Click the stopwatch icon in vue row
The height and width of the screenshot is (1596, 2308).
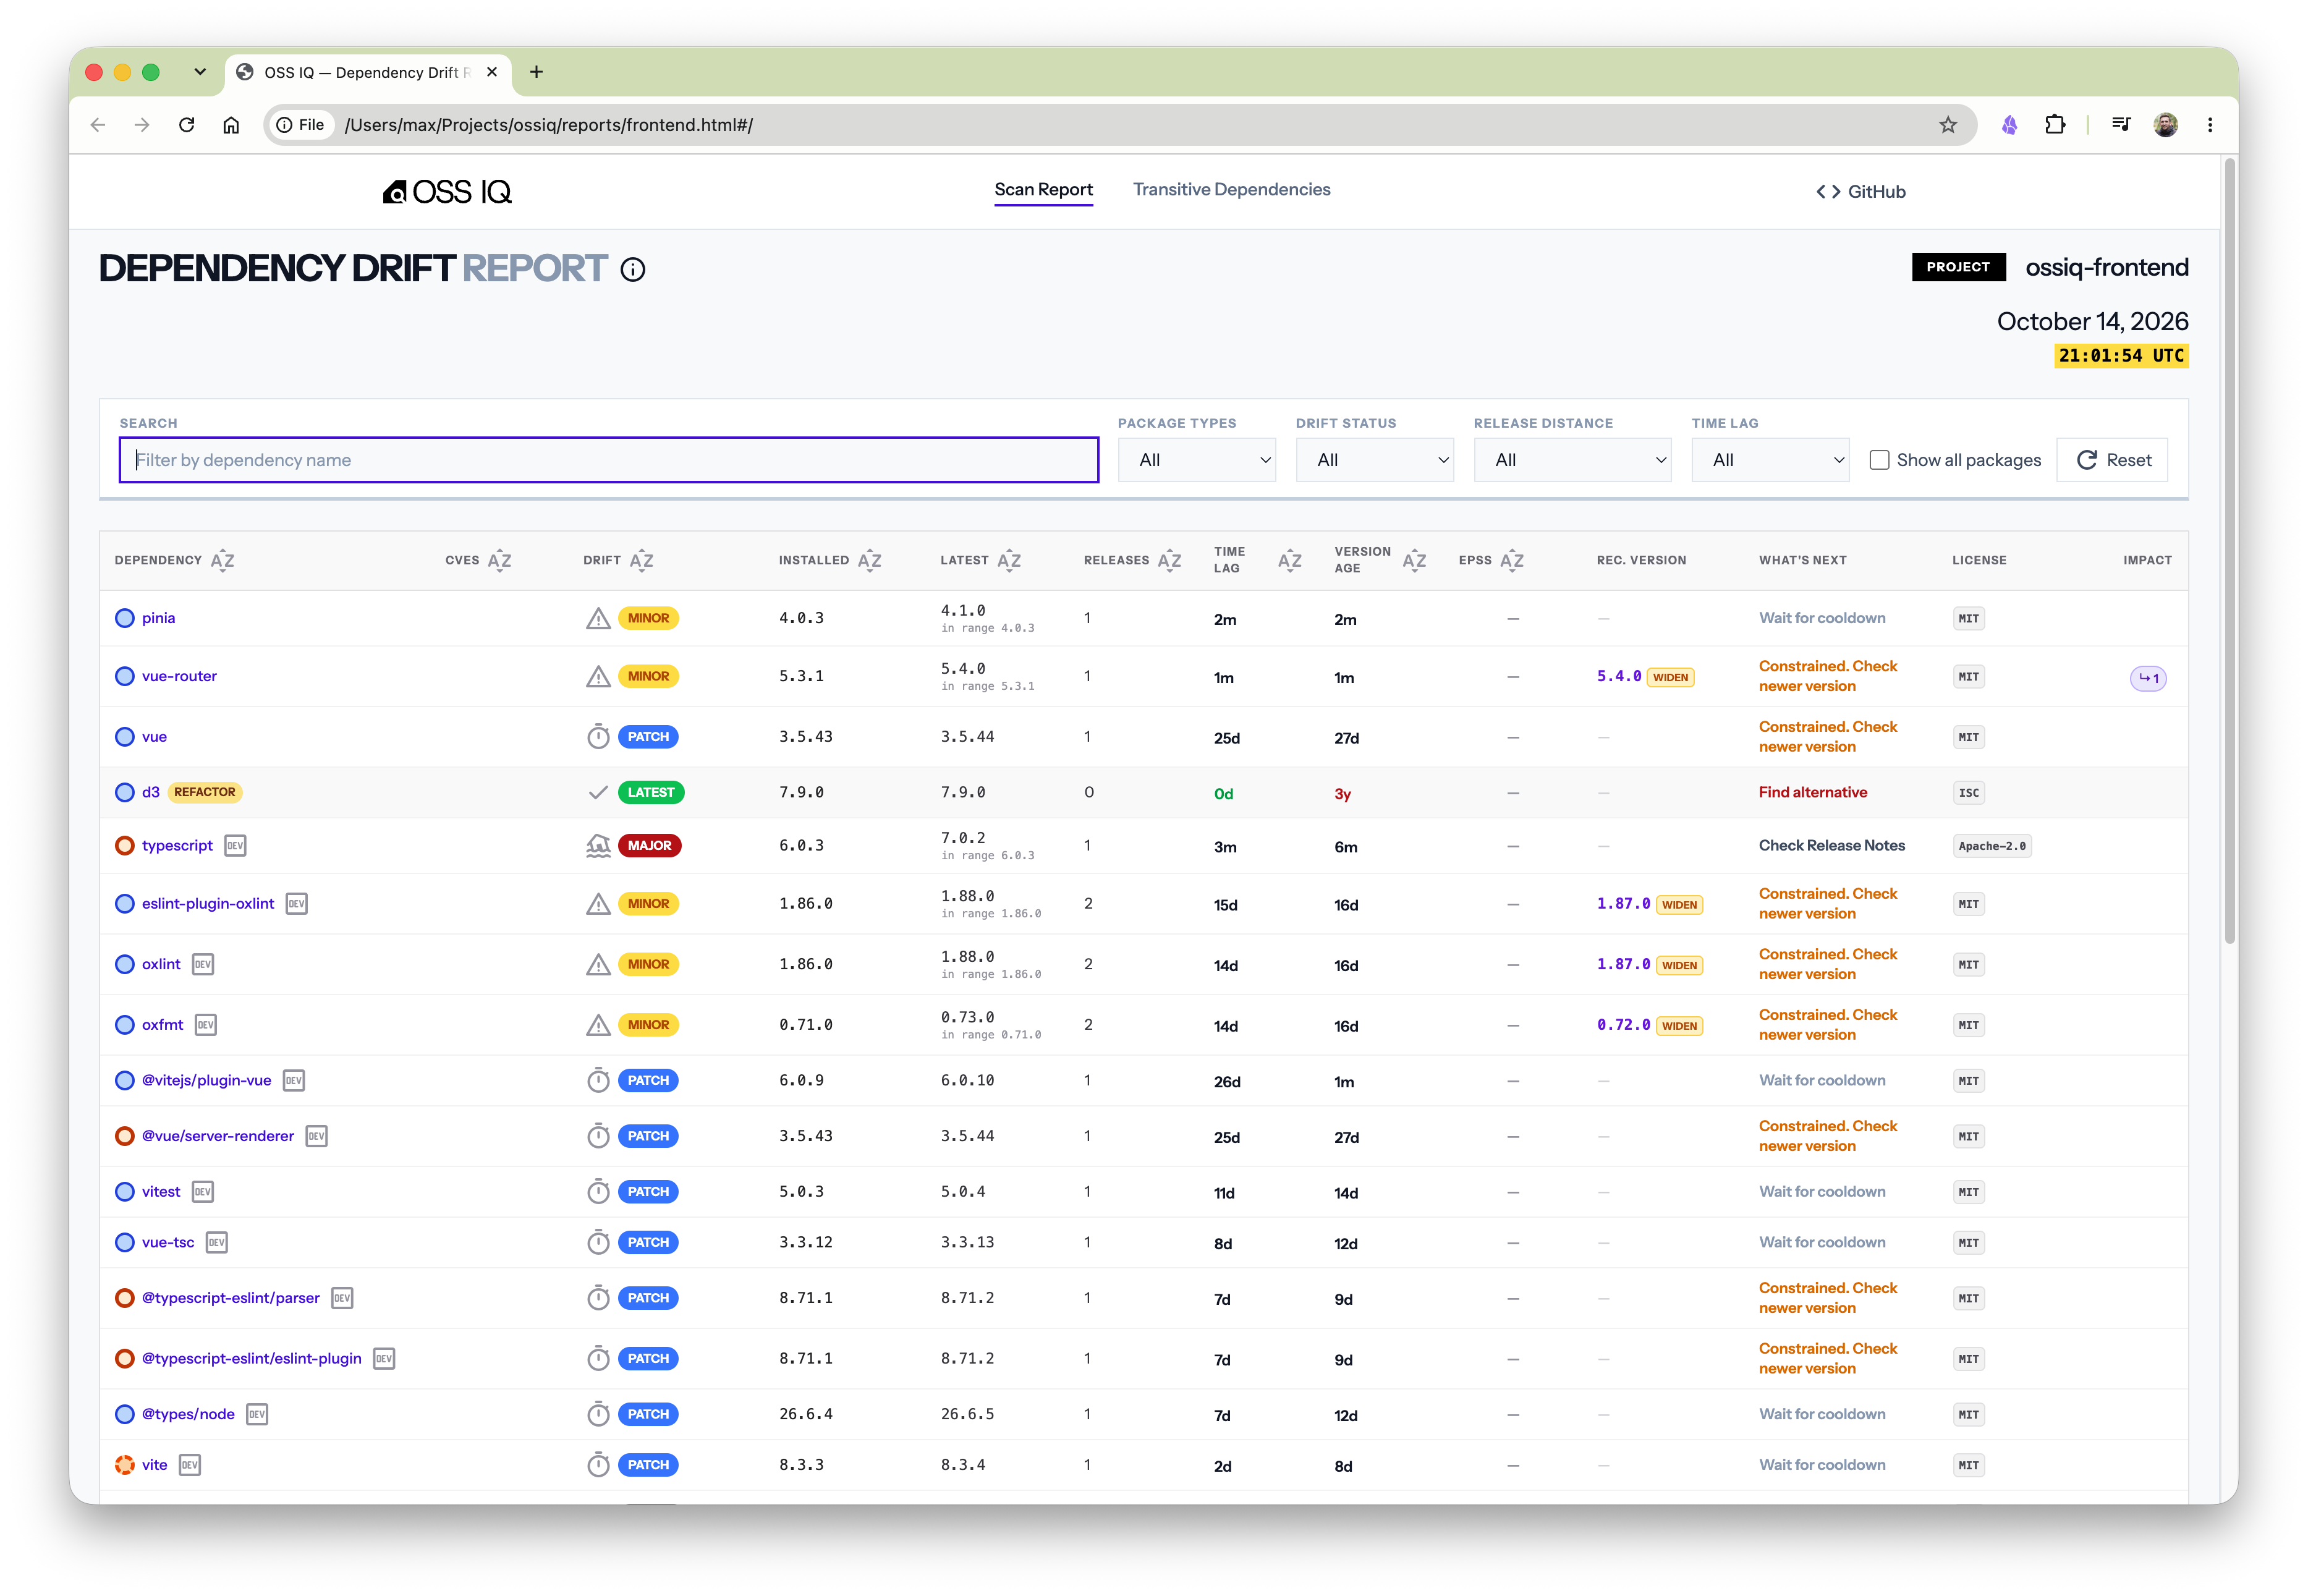[598, 737]
